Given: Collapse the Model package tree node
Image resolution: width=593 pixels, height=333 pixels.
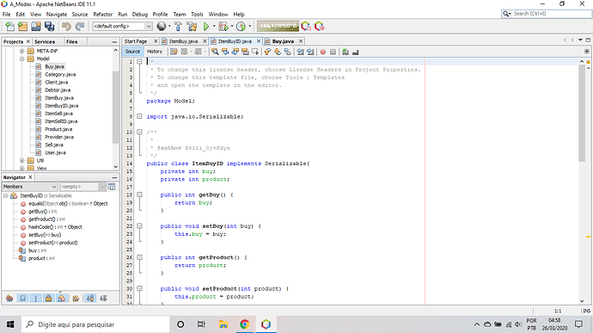Looking at the screenshot, I should tap(22, 59).
